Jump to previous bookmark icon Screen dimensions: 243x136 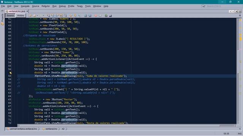71,15
